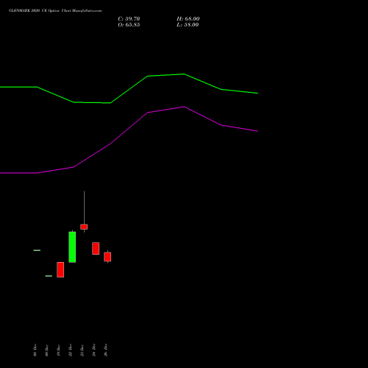Click the flat green dash candle for 08 Dec
The image size is (368, 368).
click(x=37, y=250)
